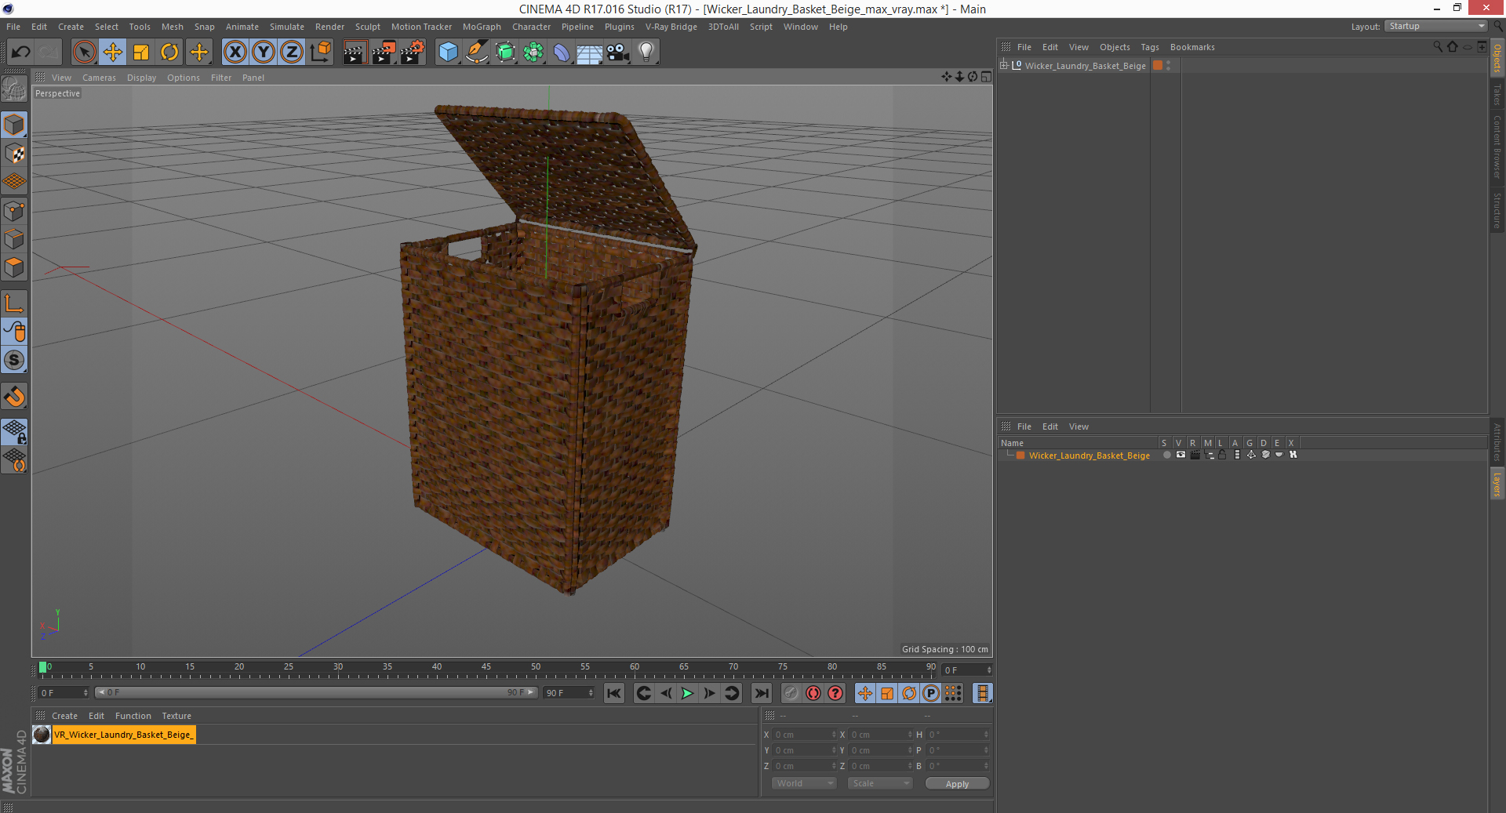The height and width of the screenshot is (813, 1506).
Task: Select VR_Wicker_Laundry_Basket_Beige material thumbnail
Action: click(x=42, y=735)
